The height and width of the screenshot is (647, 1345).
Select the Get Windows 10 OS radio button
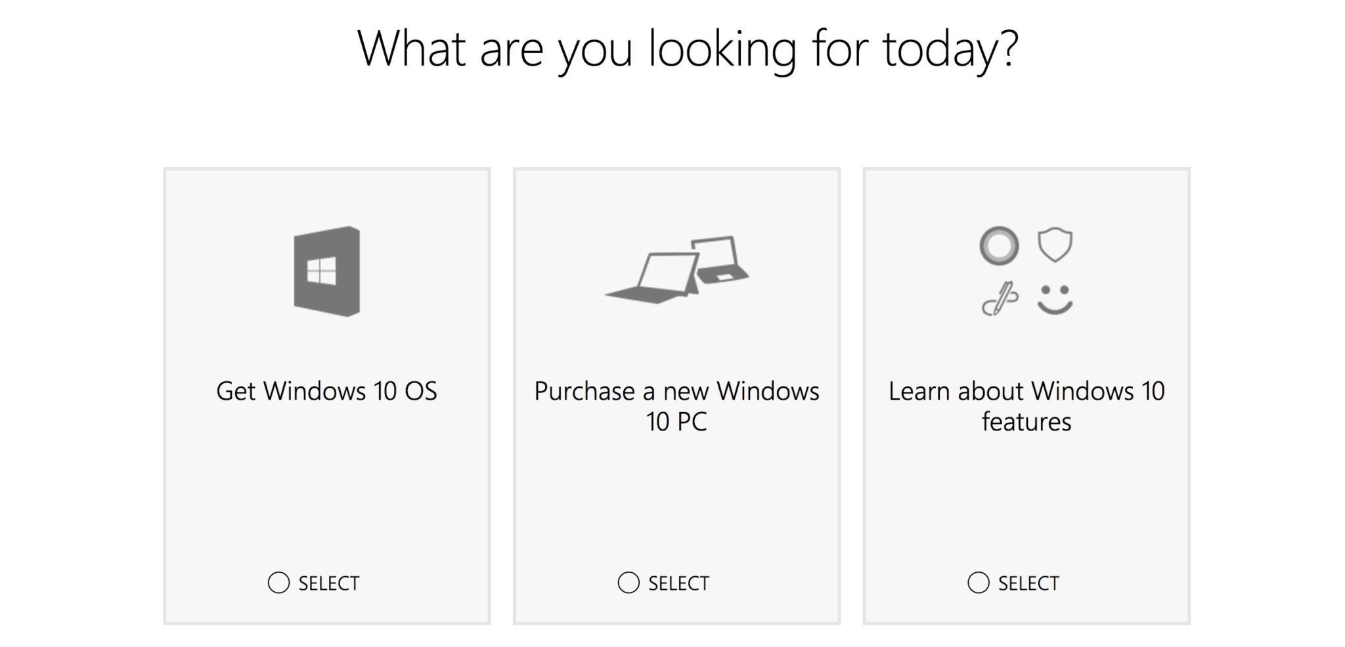278,583
